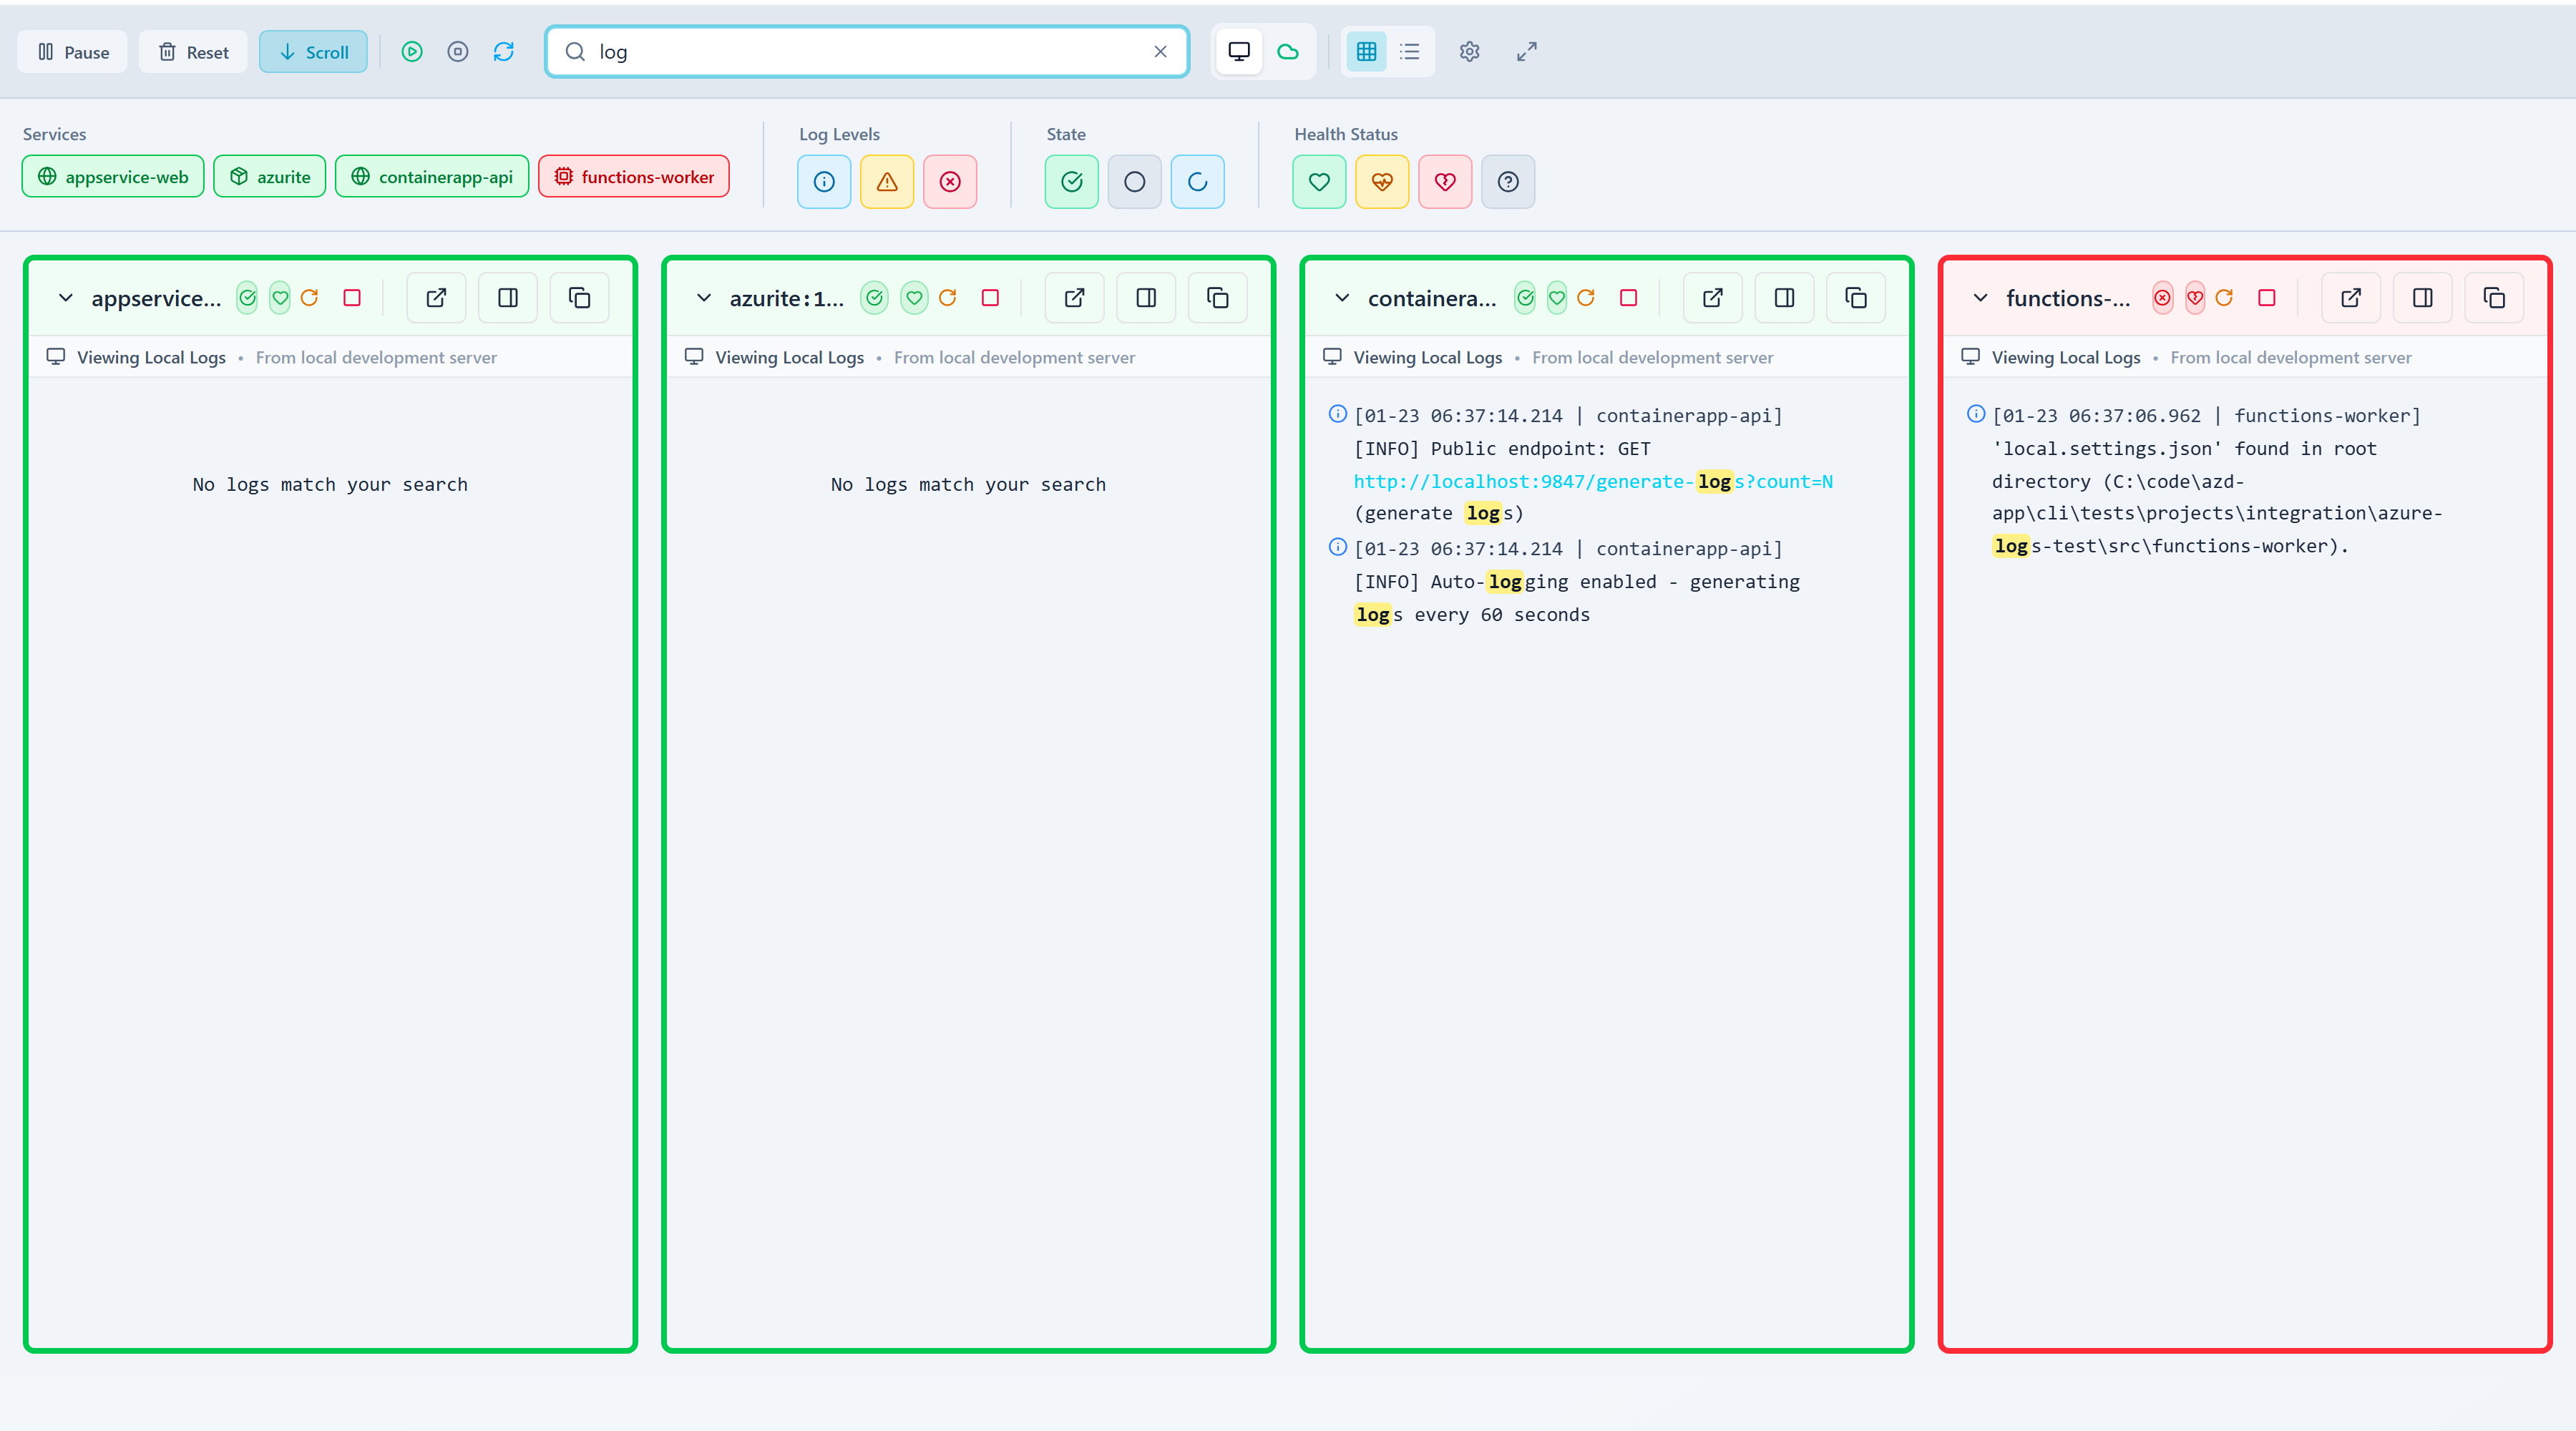Restart the containerapp-api service
Image resolution: width=2576 pixels, height=1431 pixels.
1586,297
